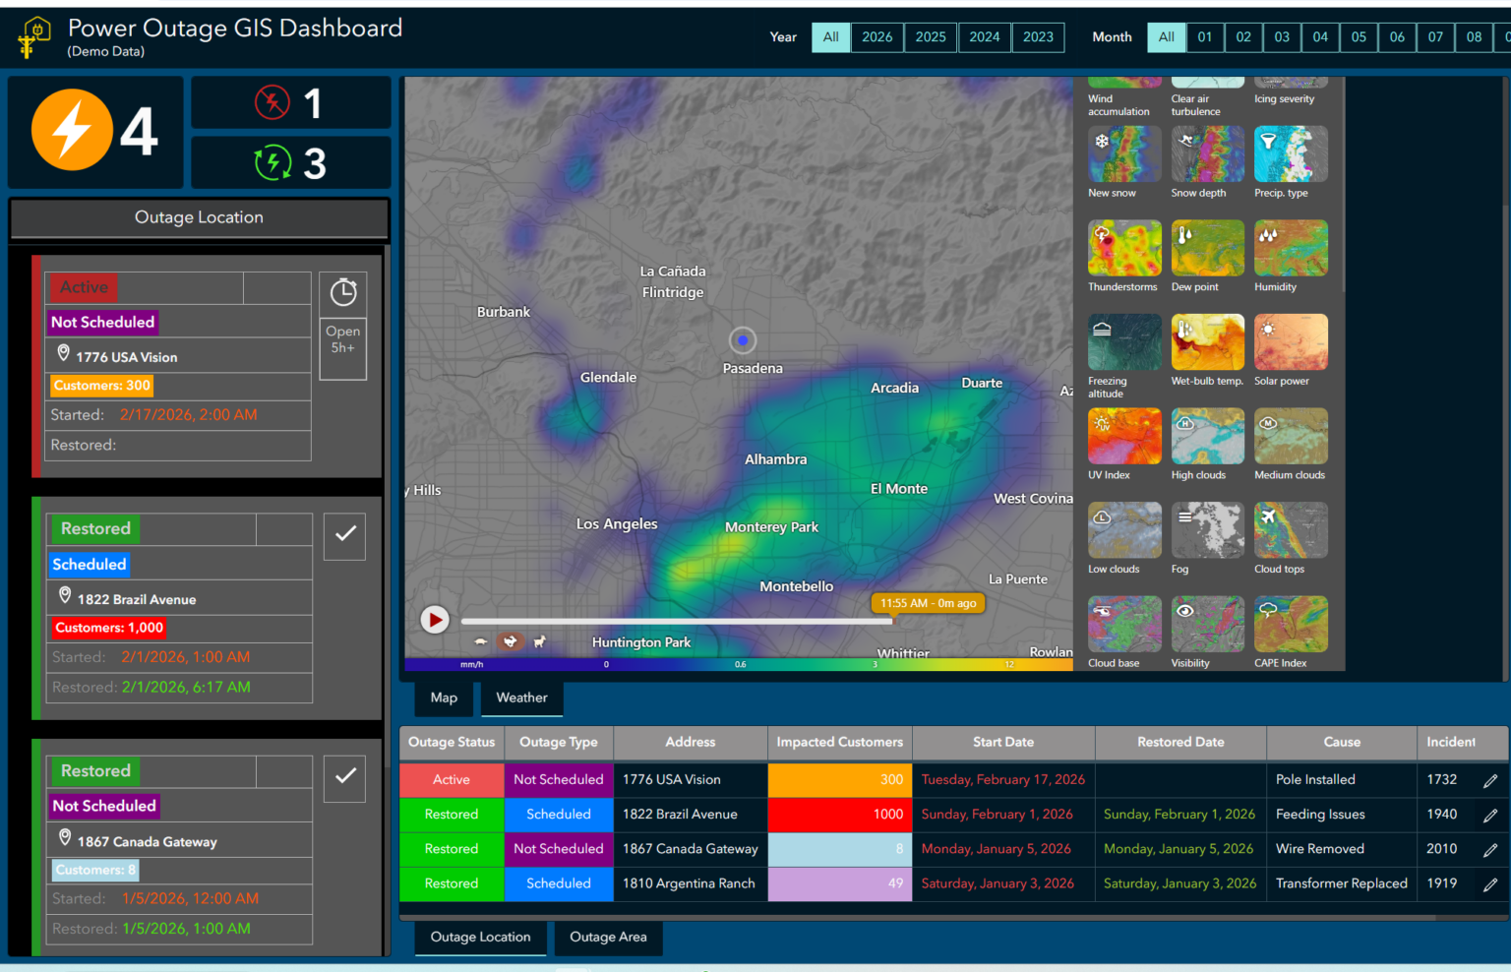
Task: Toggle Month filter to All
Action: 1167,37
